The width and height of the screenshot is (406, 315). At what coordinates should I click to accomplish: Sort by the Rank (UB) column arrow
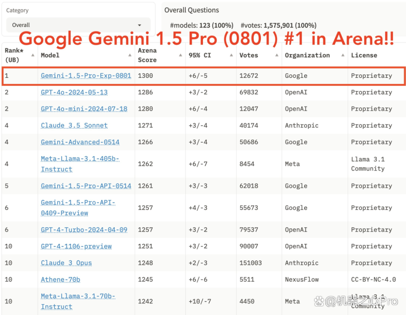click(x=33, y=55)
